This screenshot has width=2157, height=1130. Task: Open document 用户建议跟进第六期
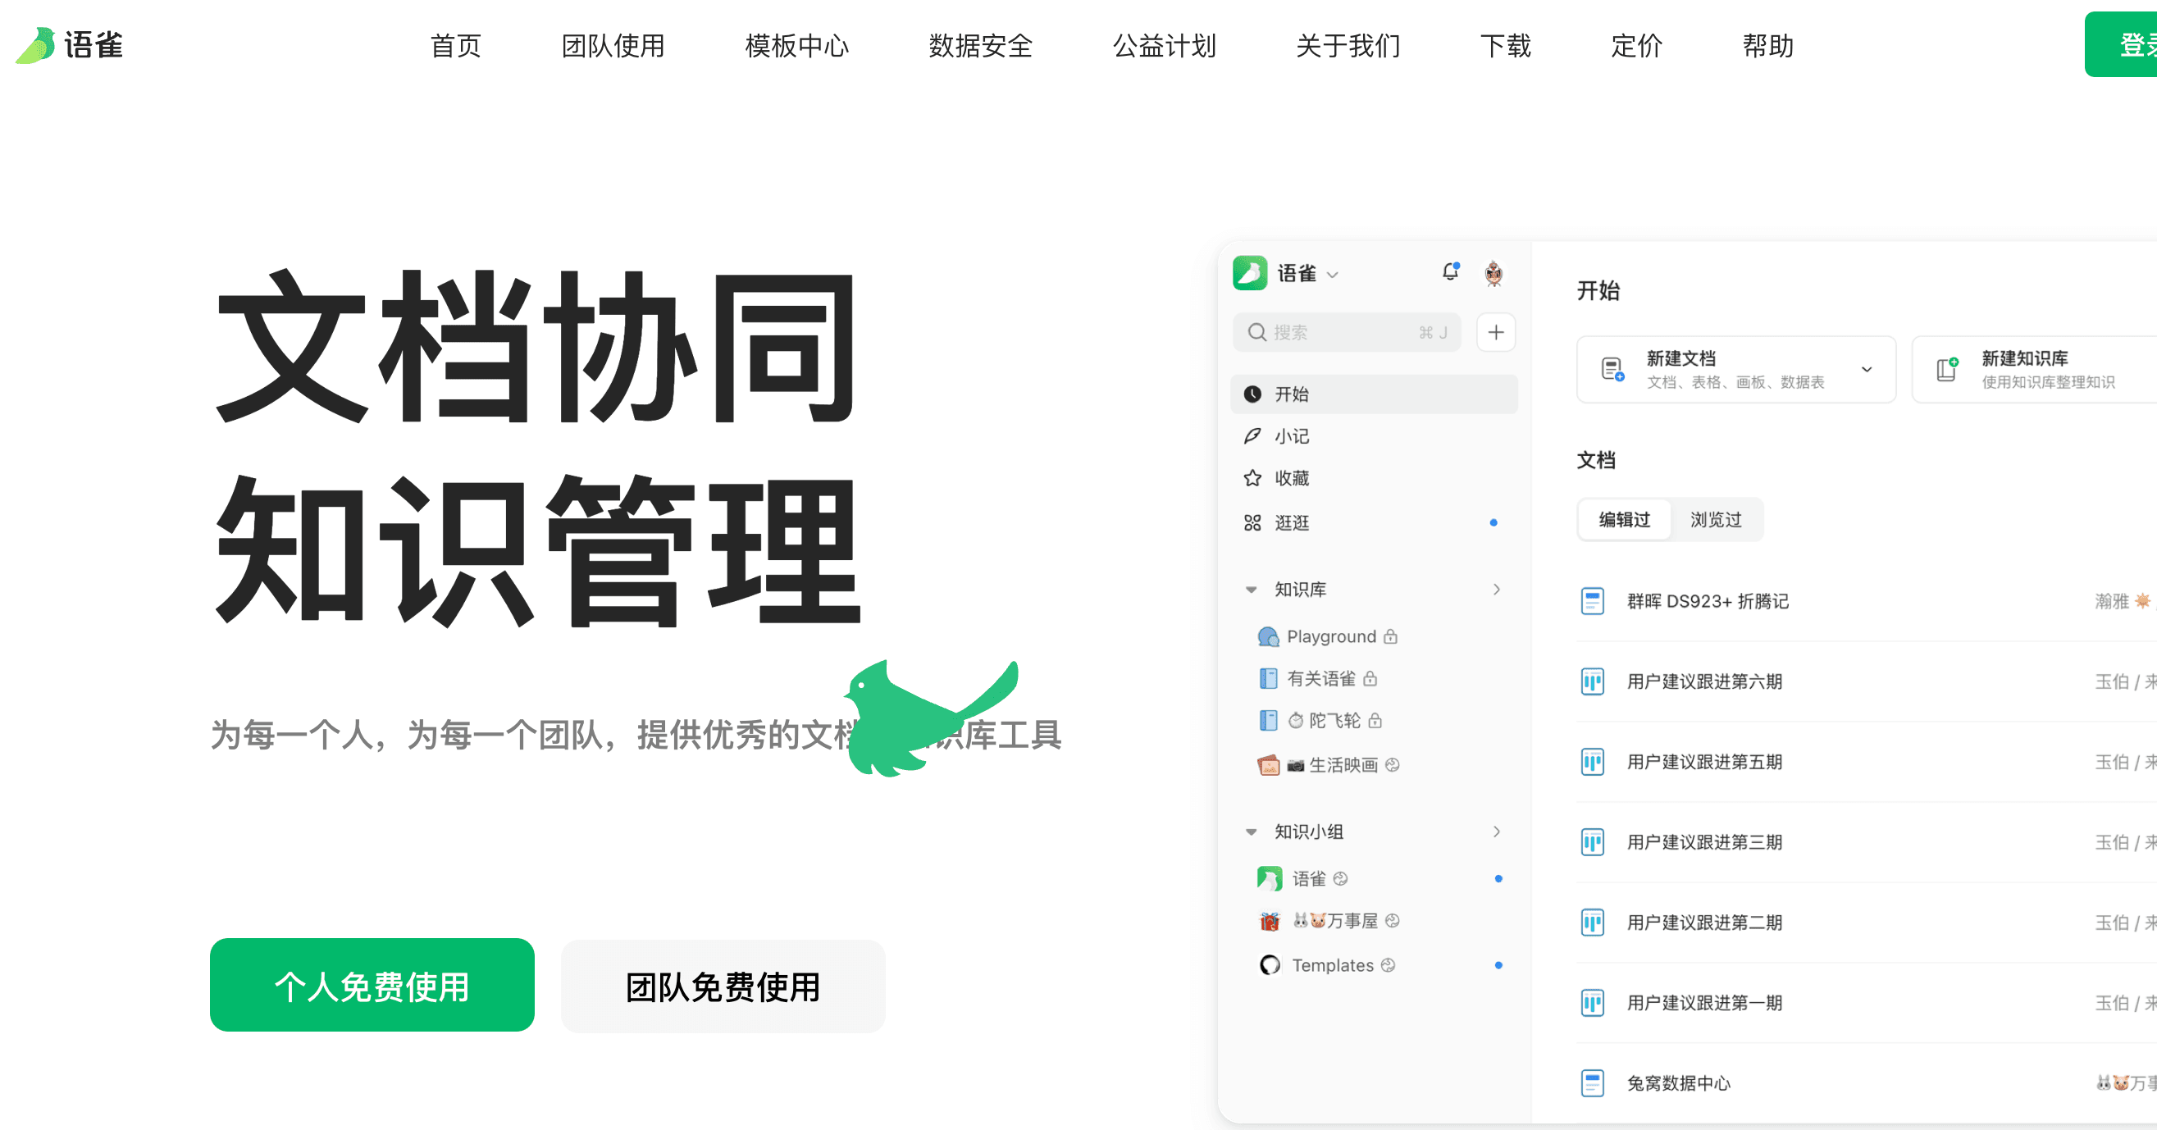pos(1704,681)
